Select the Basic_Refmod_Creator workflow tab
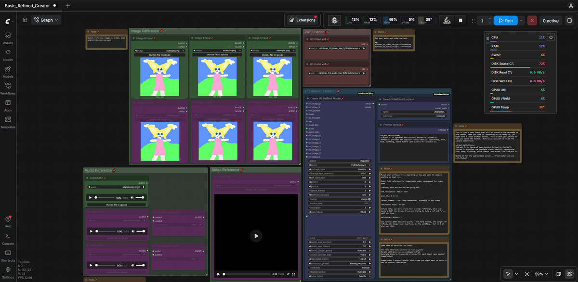The image size is (578, 282). tap(30, 5)
